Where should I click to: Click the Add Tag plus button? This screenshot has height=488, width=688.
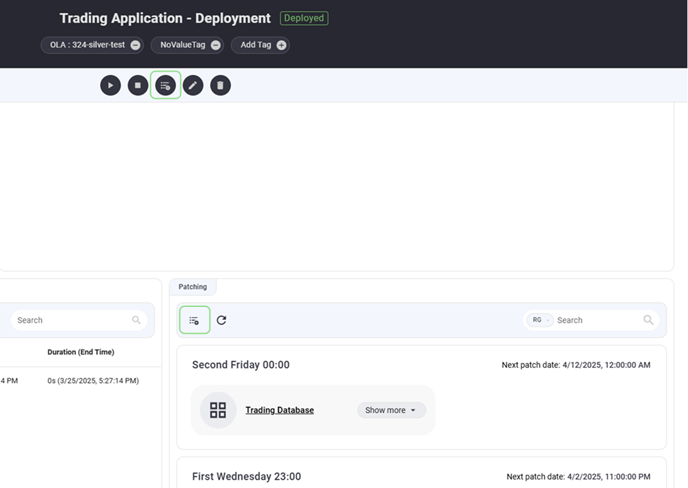(x=281, y=45)
